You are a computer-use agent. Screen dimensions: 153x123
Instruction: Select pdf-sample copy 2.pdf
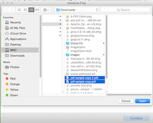[x=85, y=78]
